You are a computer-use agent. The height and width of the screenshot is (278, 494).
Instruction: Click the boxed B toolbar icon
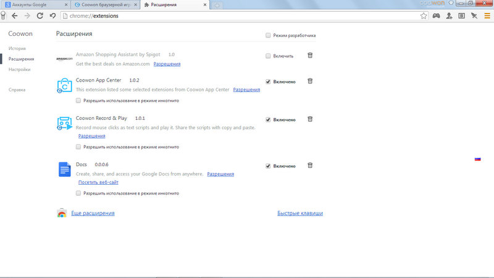(x=461, y=16)
